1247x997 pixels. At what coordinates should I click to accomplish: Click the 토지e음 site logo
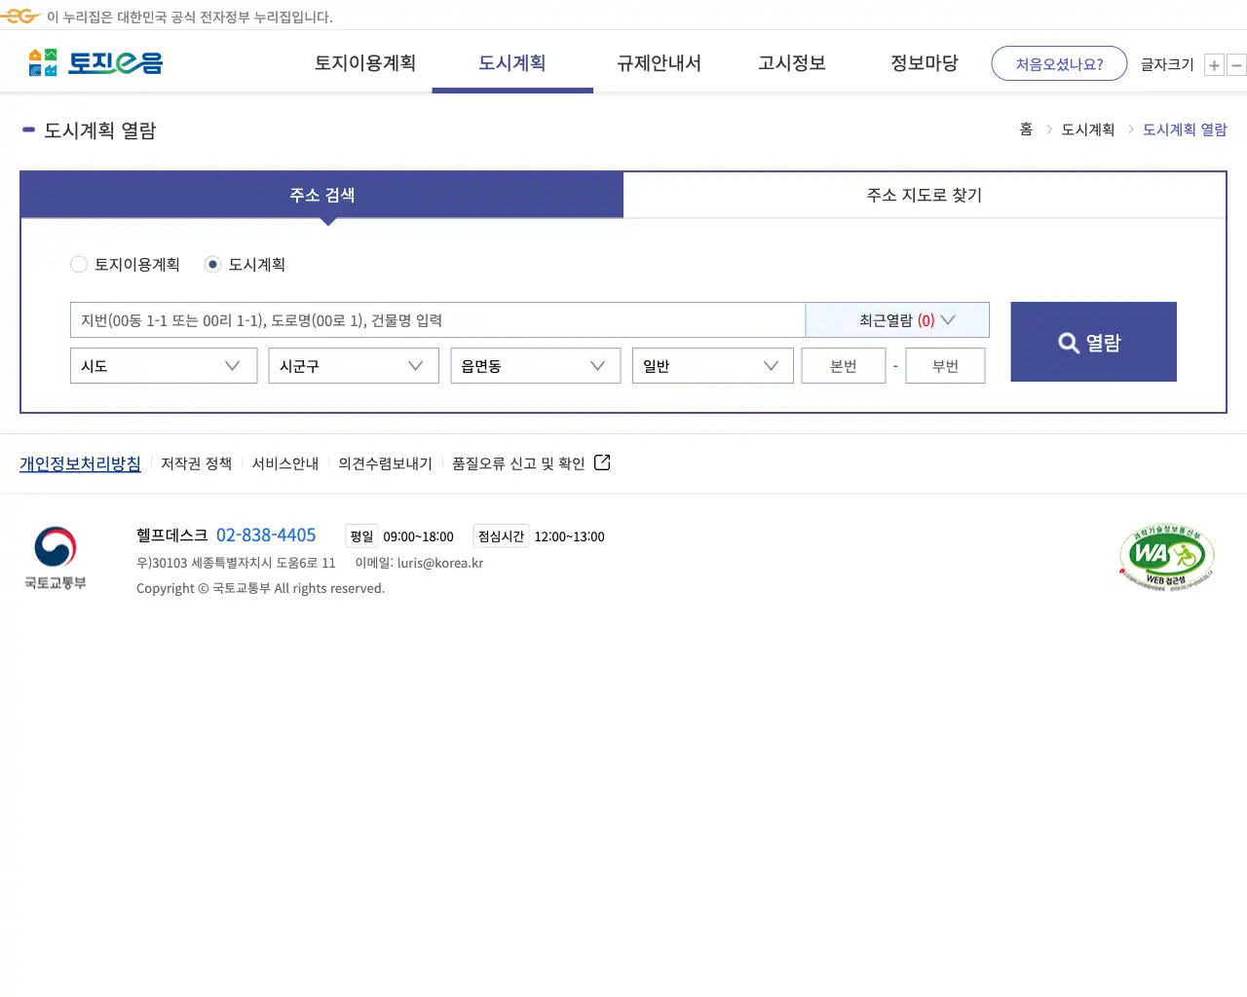tap(94, 61)
